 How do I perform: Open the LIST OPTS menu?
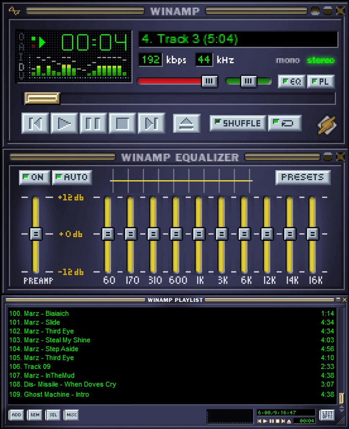click(x=327, y=415)
